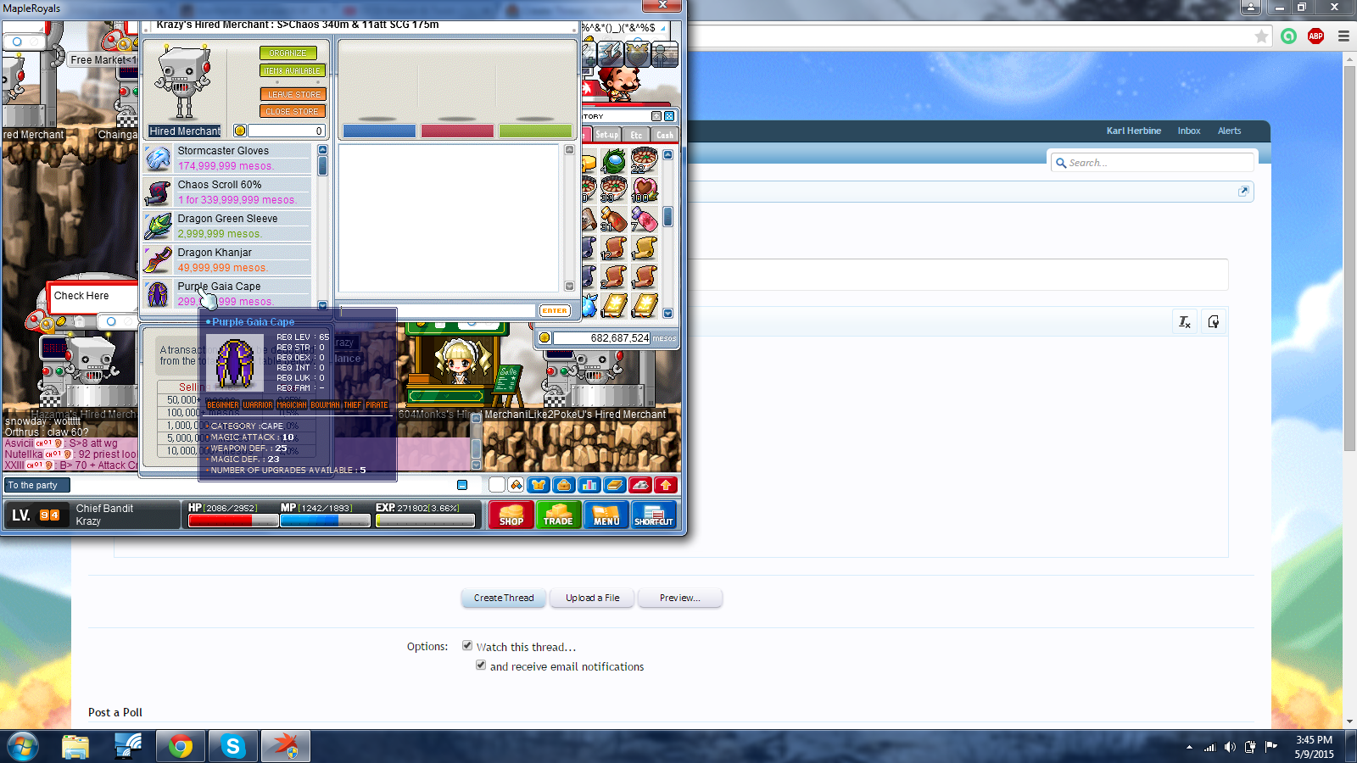Click the orange ENTER chat button

point(555,310)
